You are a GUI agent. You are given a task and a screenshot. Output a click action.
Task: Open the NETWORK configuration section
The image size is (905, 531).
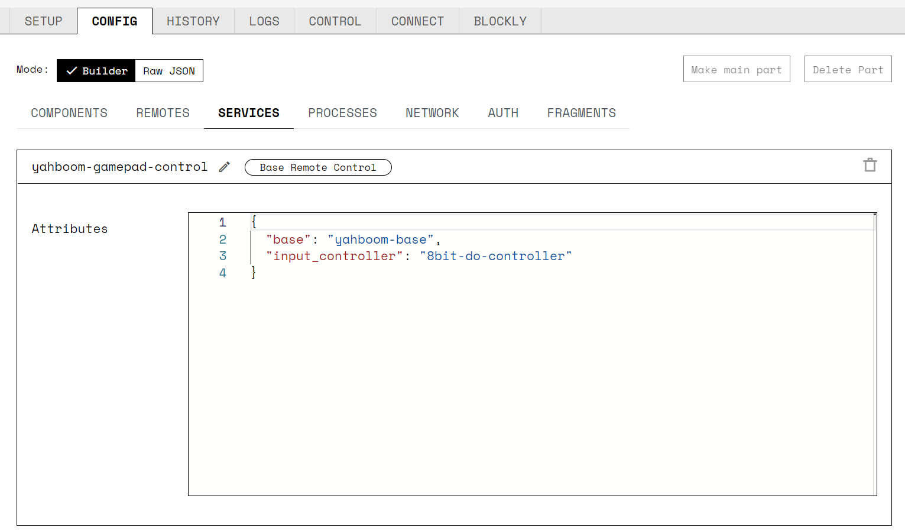click(432, 112)
